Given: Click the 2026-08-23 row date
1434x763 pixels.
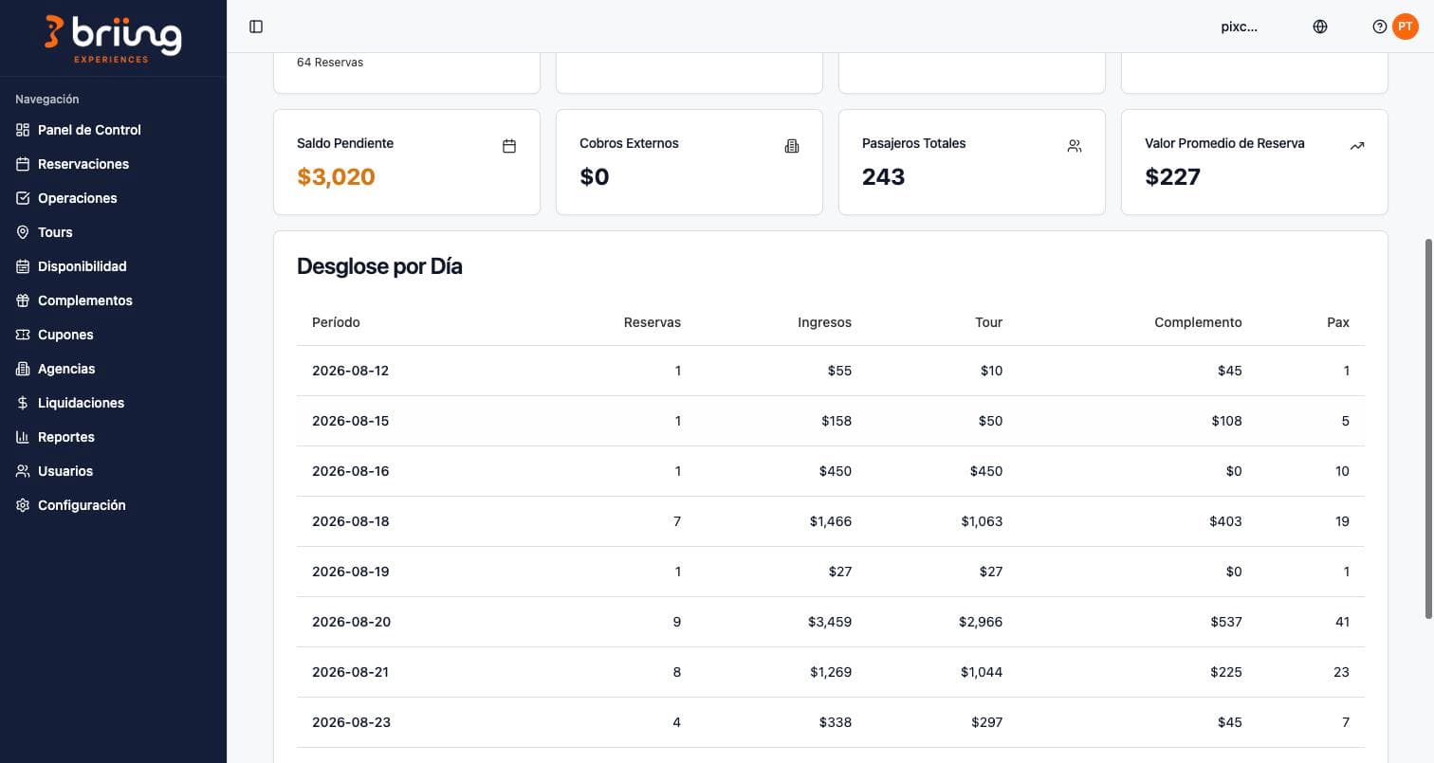Looking at the screenshot, I should click(351, 722).
